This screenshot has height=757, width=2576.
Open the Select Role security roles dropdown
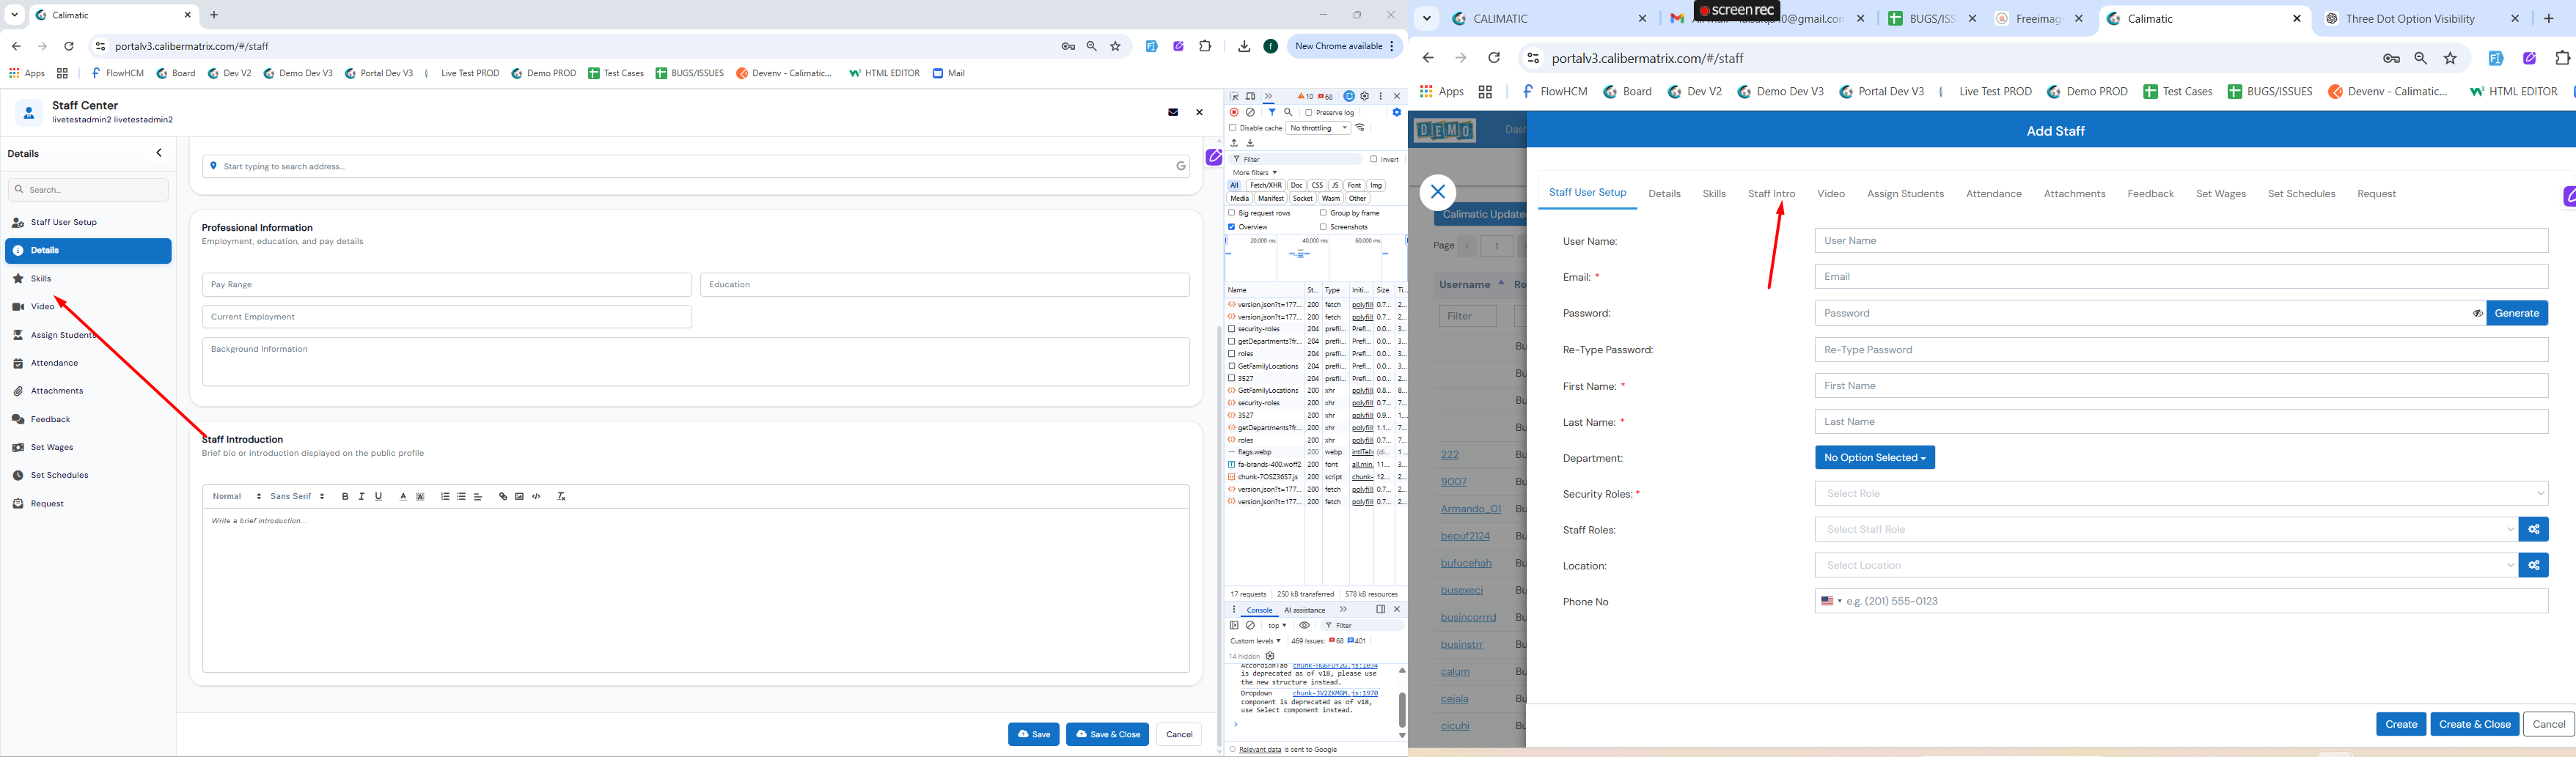pos(2181,493)
